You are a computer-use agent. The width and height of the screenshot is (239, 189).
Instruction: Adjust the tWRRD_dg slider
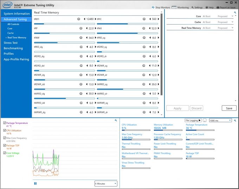pyautogui.click(x=64, y=99)
